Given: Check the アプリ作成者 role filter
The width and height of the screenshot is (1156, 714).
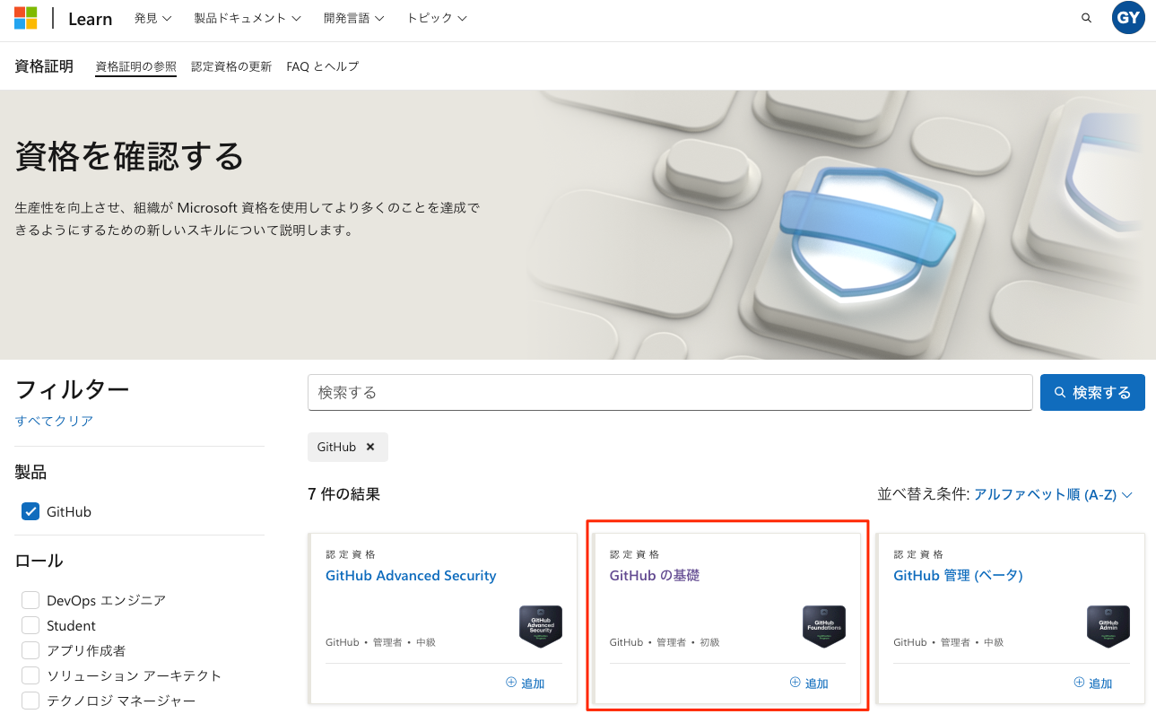Looking at the screenshot, I should 30,650.
